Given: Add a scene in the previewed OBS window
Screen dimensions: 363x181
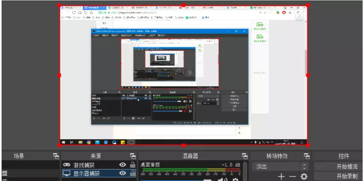Looking at the screenshot, I should click(x=94, y=118).
